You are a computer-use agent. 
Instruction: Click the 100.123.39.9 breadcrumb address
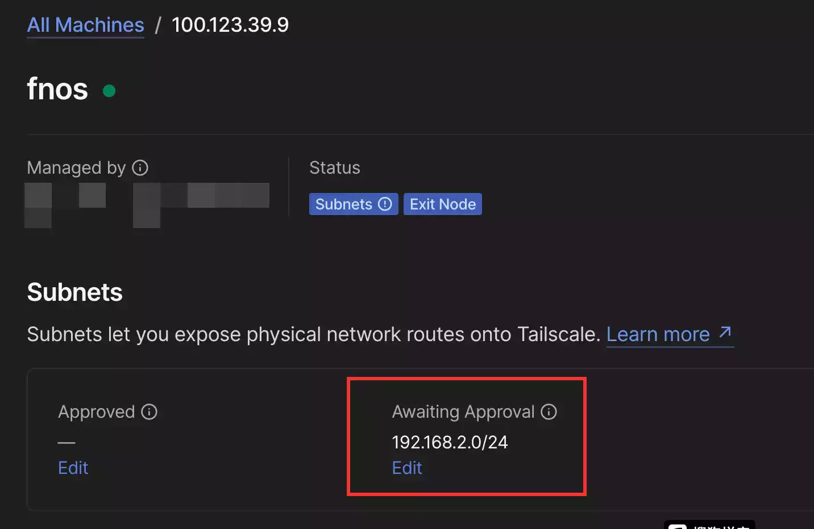tap(230, 25)
